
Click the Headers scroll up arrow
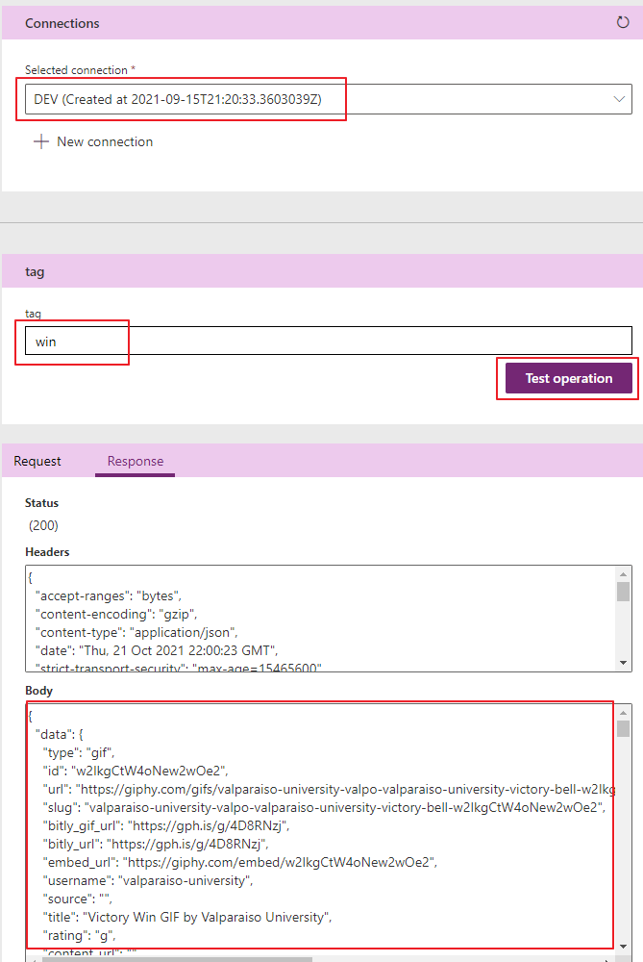click(623, 573)
